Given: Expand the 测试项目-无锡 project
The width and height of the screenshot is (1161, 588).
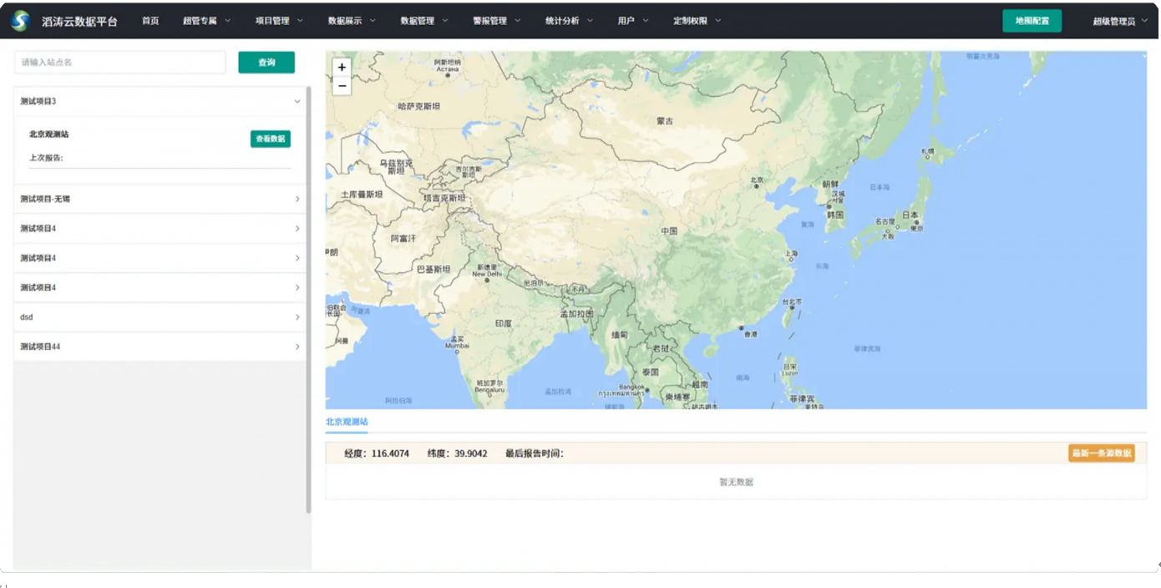Looking at the screenshot, I should click(x=297, y=200).
